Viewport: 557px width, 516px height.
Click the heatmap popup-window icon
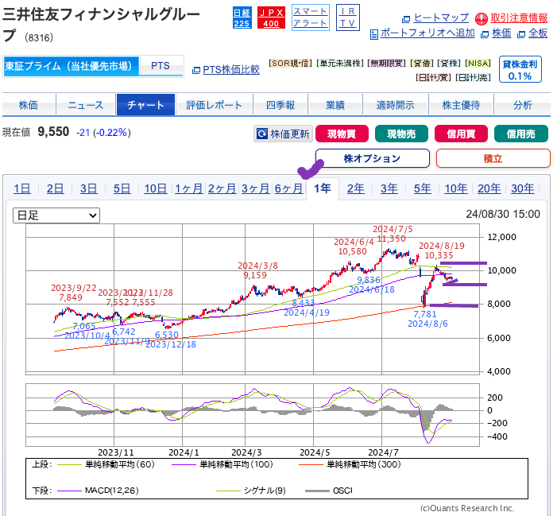(406, 19)
